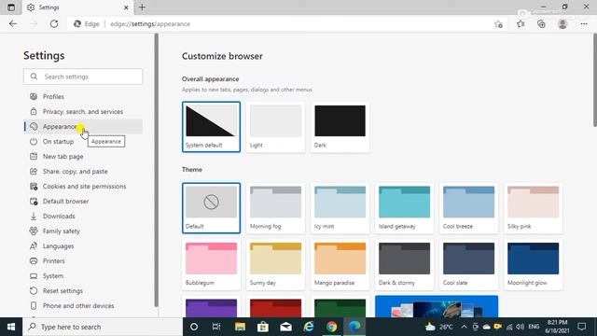Open Task View on taskbar
The image size is (597, 336).
(216, 327)
